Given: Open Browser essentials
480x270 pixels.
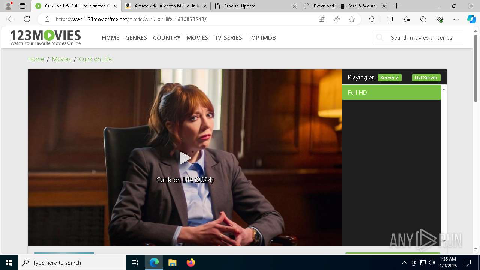Looking at the screenshot, I should 439,19.
